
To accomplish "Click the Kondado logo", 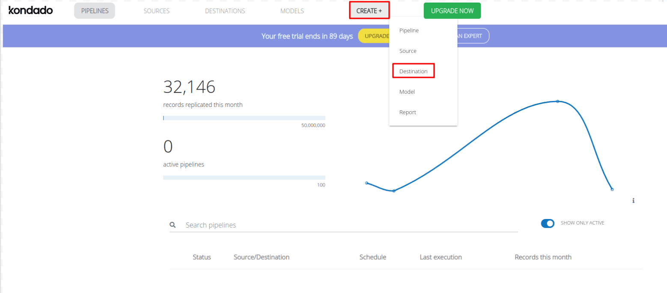I will pyautogui.click(x=31, y=11).
